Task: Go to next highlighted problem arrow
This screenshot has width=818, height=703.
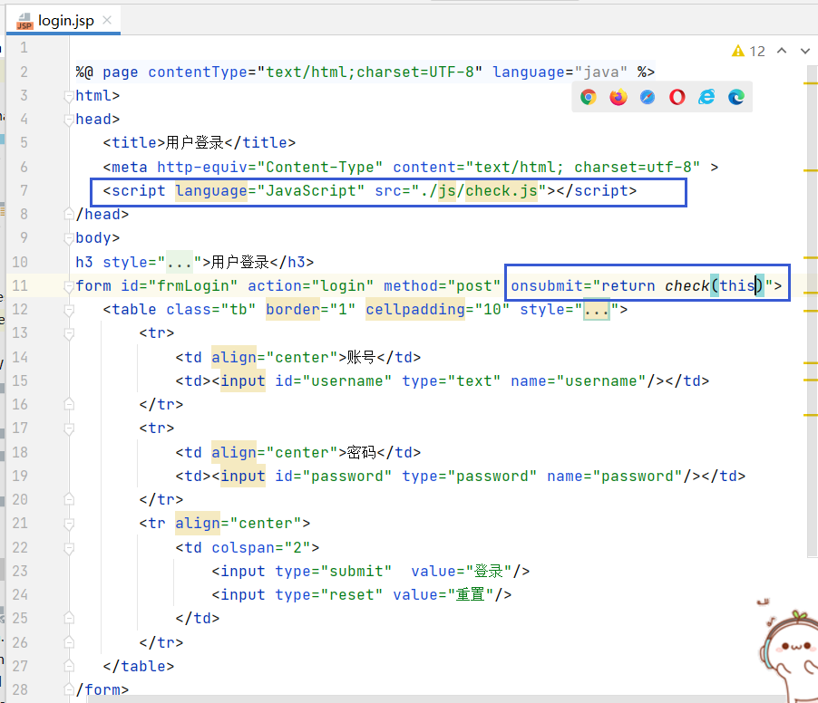Action: click(x=805, y=51)
